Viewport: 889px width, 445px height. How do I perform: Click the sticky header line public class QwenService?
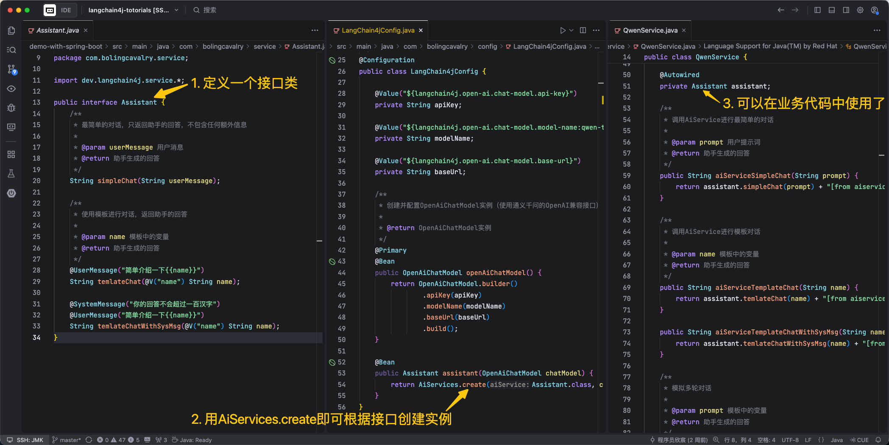pos(695,57)
